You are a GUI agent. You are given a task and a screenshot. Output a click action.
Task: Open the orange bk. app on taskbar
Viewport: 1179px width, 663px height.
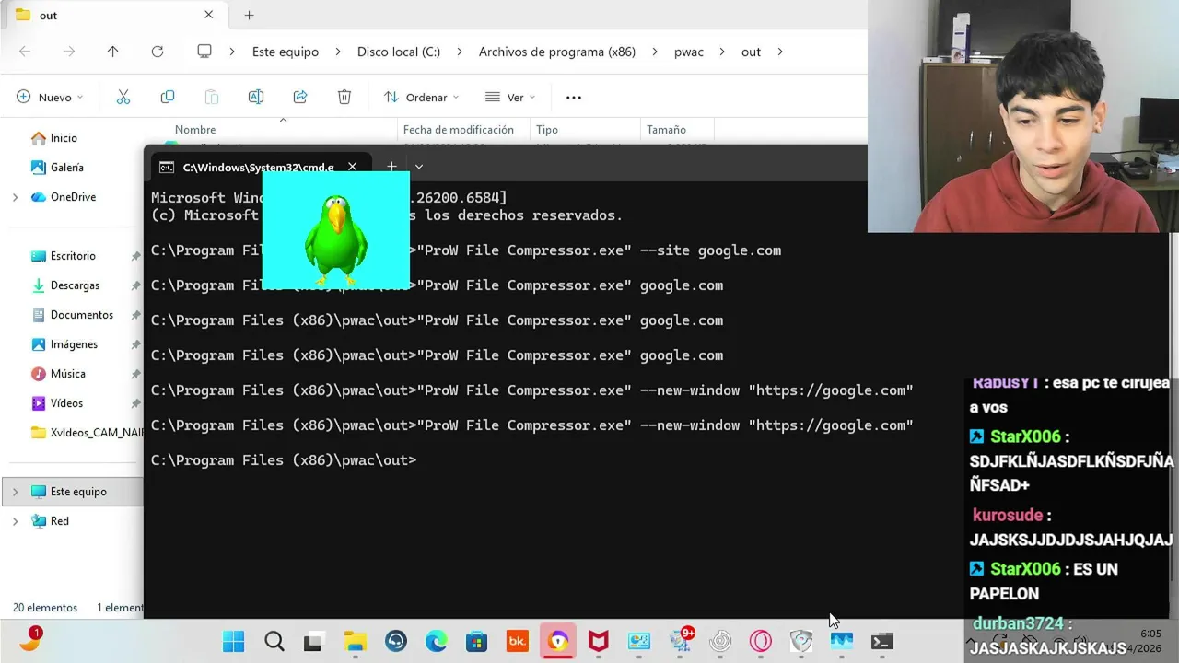(x=517, y=641)
